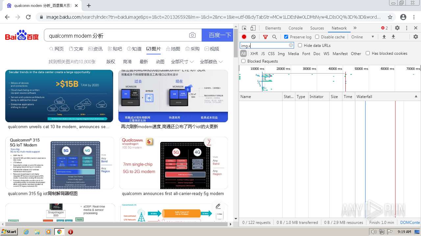Select the Network tab
The height and width of the screenshot is (236, 421).
point(339,28)
